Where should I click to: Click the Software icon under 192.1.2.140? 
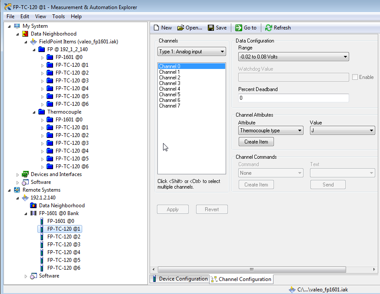[x=33, y=276]
